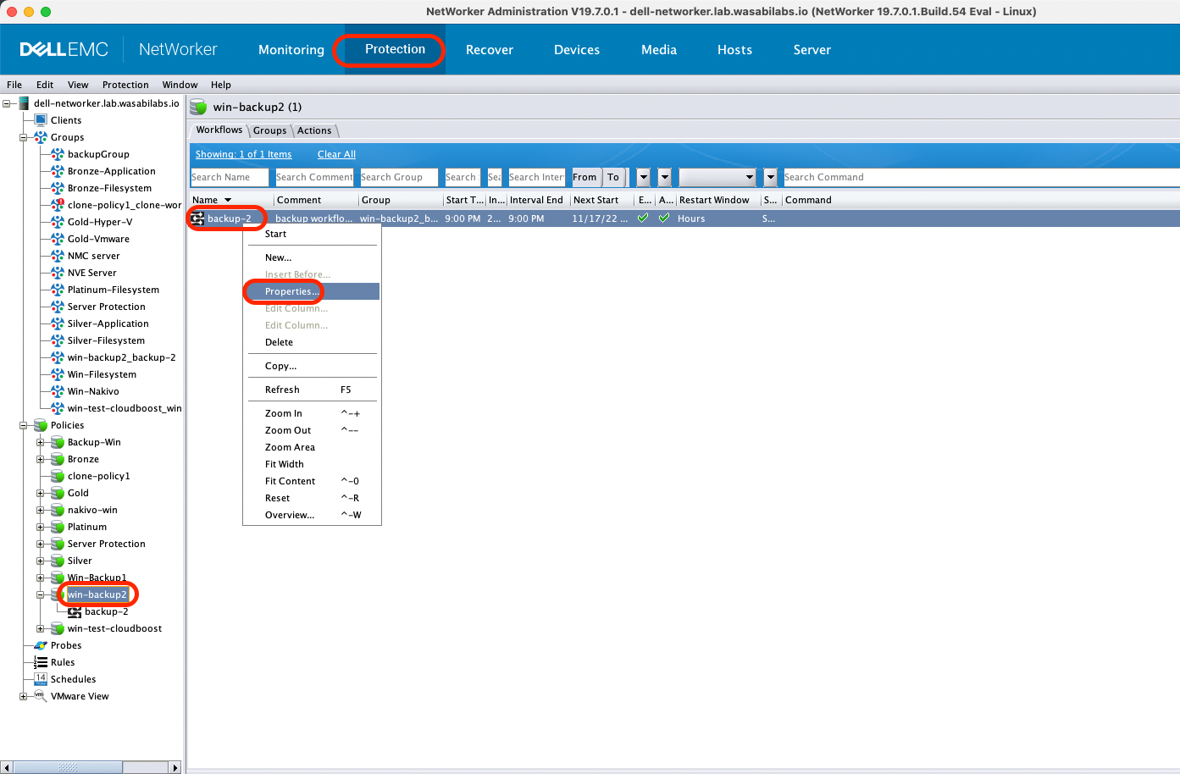Choose Refresh from context menu
Screen dimensions: 1180x774
click(311, 390)
